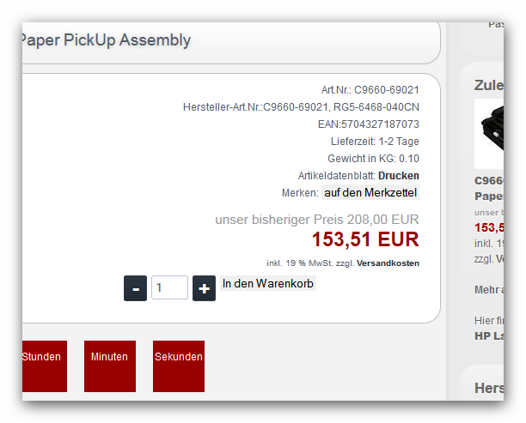Save item with auf den Merkzettel
This screenshot has height=423, width=526.
(x=370, y=193)
